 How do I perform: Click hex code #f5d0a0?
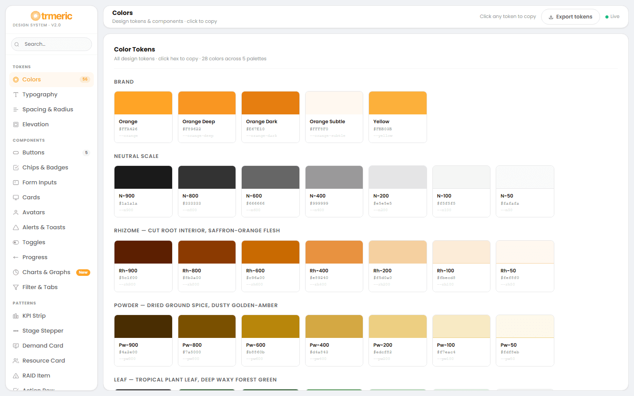[x=383, y=278]
